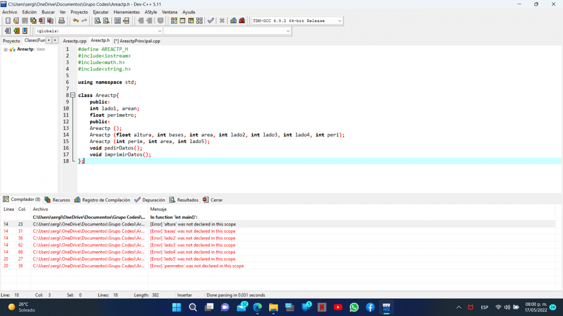The width and height of the screenshot is (563, 316).
Task: Select the Compilador (8) bottom tab
Action: tap(22, 200)
